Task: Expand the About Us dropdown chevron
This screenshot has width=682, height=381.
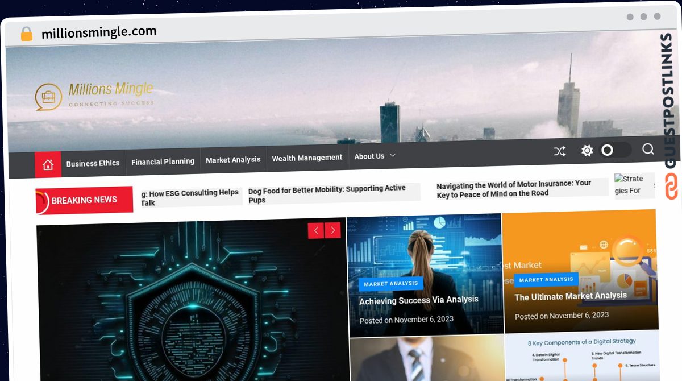Action: click(x=392, y=155)
